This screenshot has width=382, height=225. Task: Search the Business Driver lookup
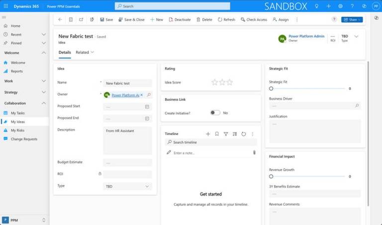[x=357, y=106]
